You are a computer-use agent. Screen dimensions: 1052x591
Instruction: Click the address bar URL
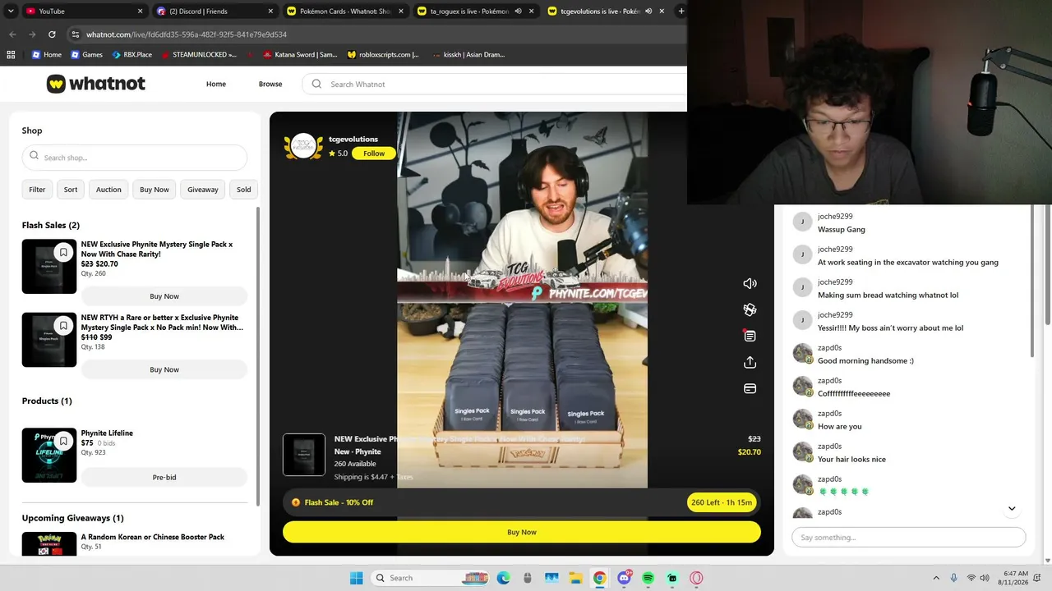point(187,34)
